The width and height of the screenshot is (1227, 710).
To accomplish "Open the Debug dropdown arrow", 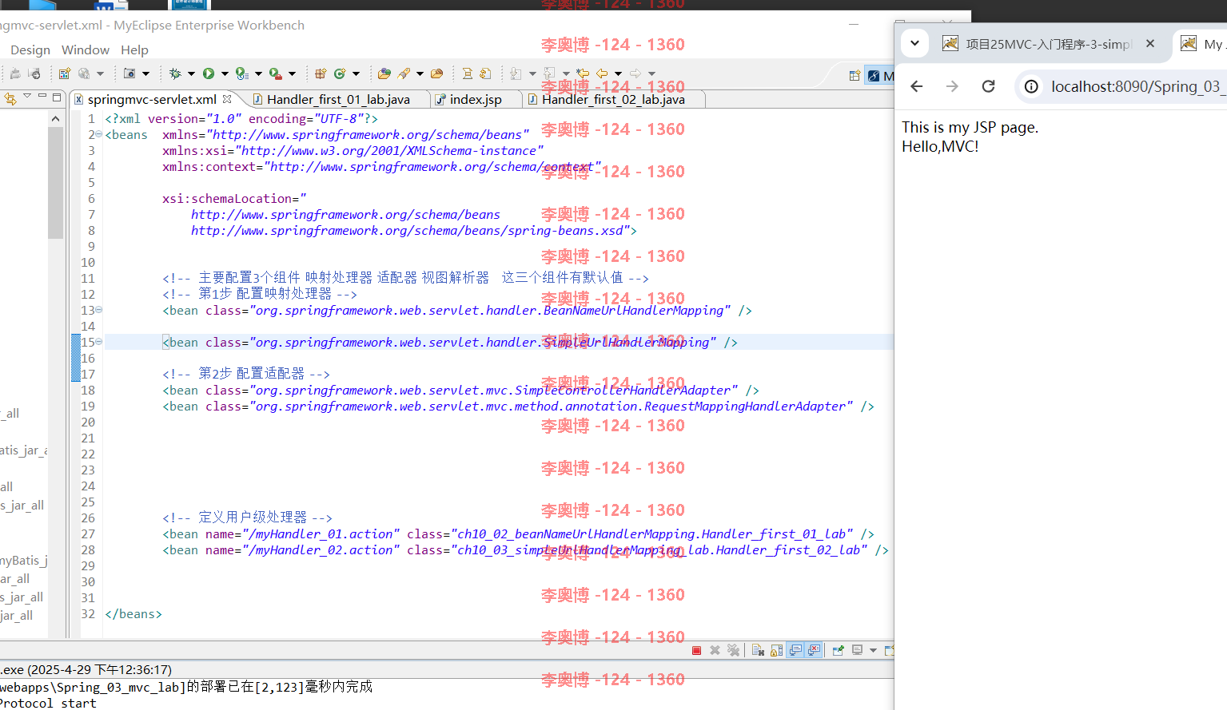I will (191, 73).
